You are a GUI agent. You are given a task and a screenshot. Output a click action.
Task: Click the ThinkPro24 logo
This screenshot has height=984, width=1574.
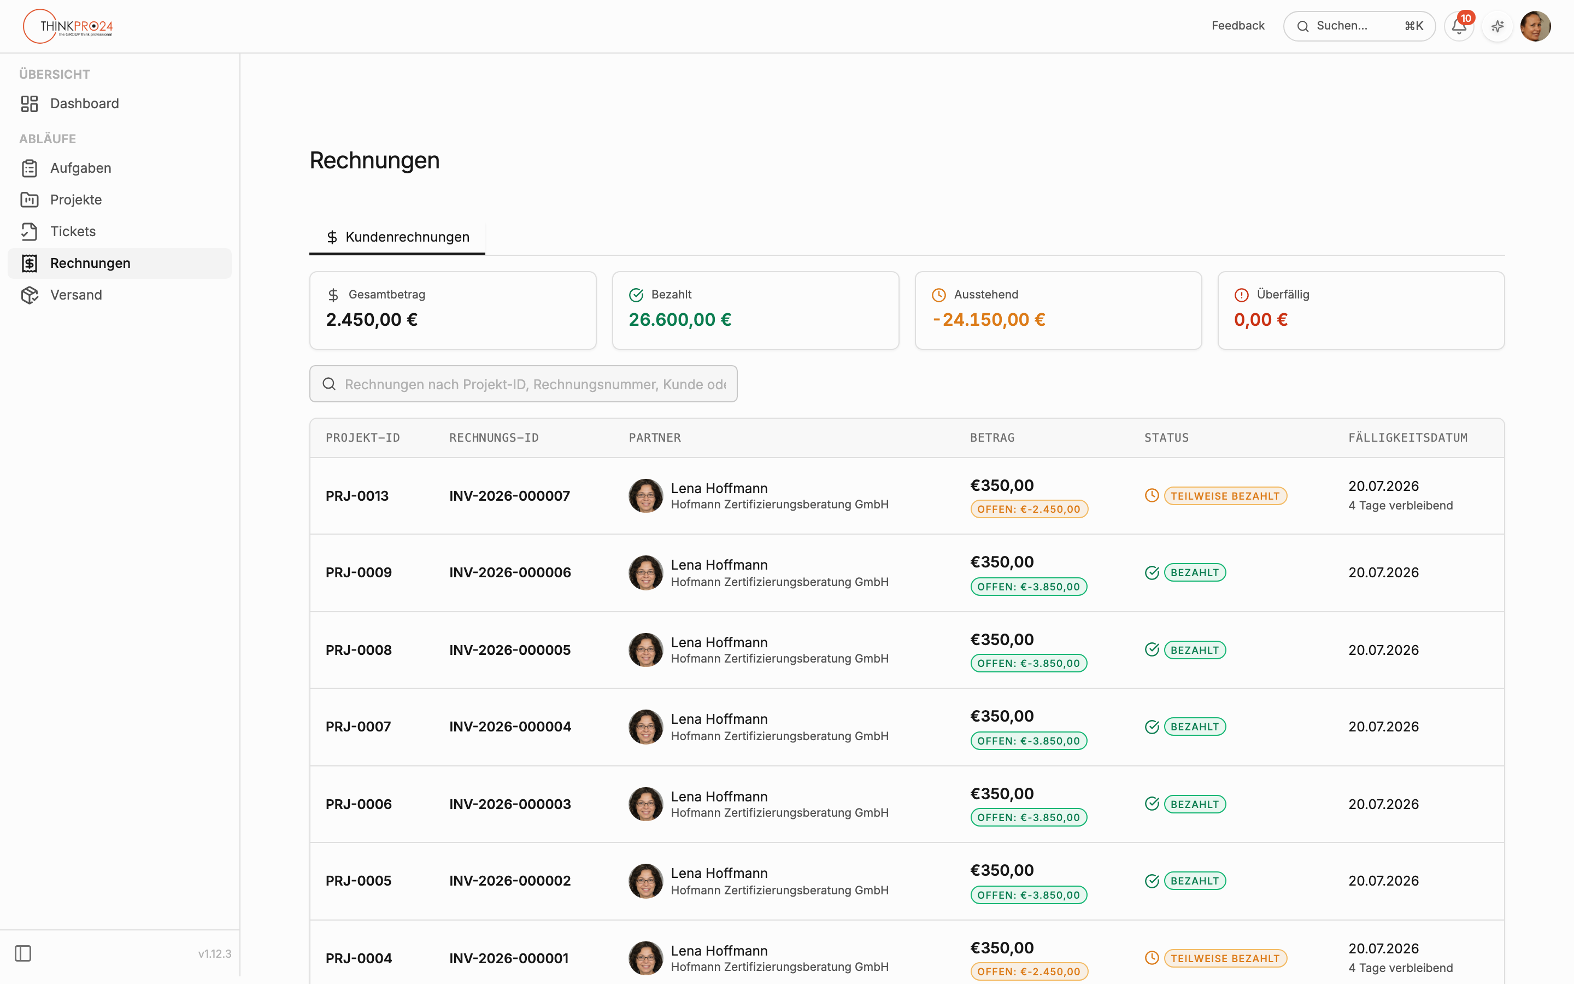pos(68,26)
